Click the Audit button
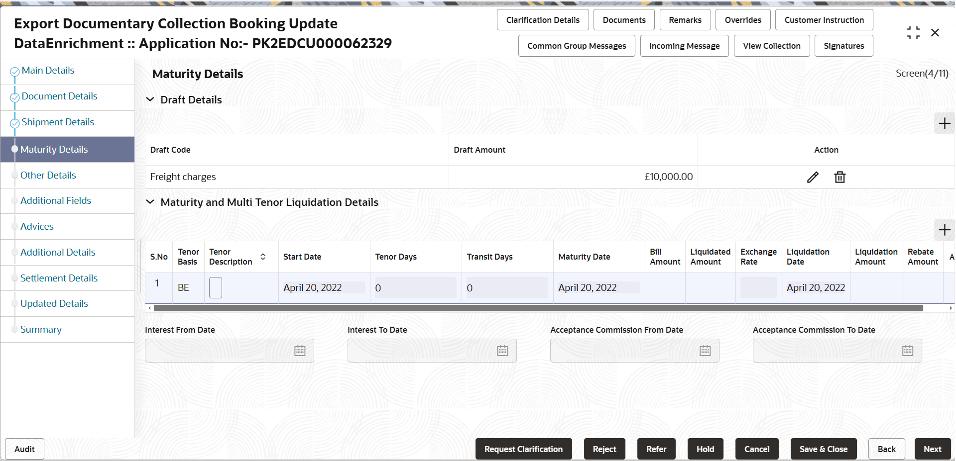Image resolution: width=956 pixels, height=461 pixels. pyautogui.click(x=24, y=449)
